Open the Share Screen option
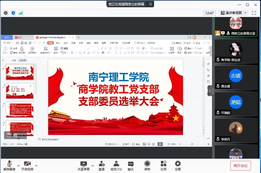 83,165
